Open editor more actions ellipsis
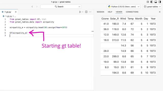This screenshot has width=163, height=91. (90, 12)
